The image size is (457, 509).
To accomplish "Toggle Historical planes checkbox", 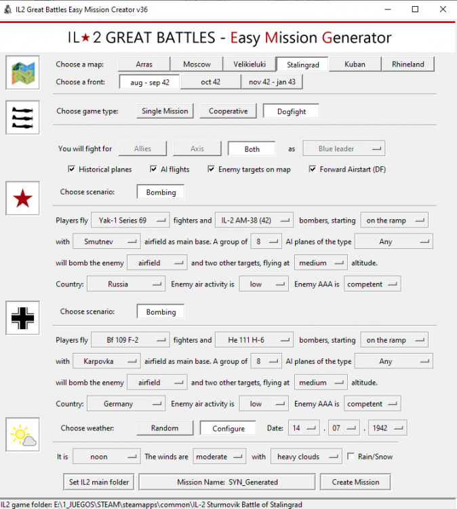I will pos(71,169).
